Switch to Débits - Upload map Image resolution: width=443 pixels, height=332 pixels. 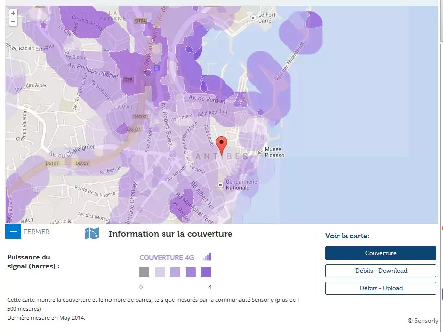click(x=380, y=288)
